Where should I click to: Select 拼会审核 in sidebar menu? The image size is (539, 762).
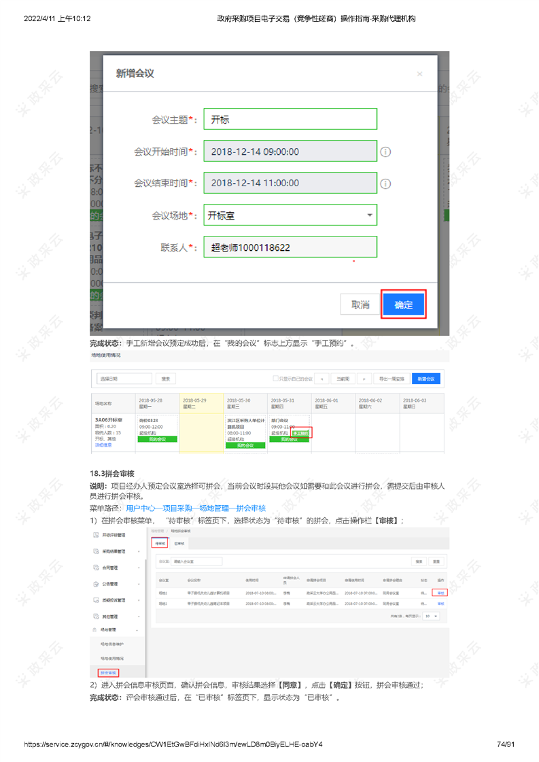[x=109, y=672]
